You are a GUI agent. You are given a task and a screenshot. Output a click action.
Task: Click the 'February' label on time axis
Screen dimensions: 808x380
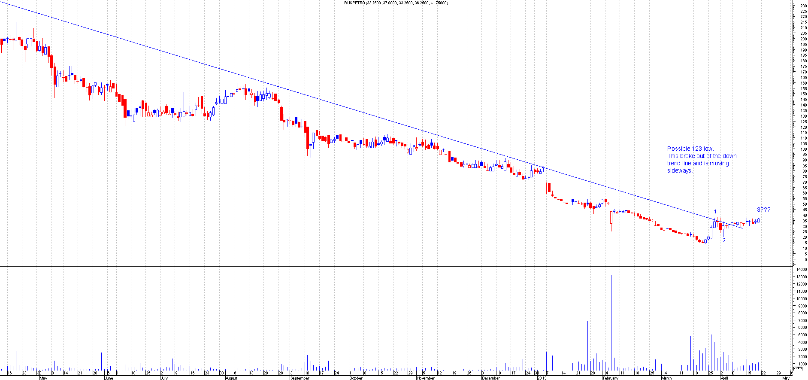(611, 378)
